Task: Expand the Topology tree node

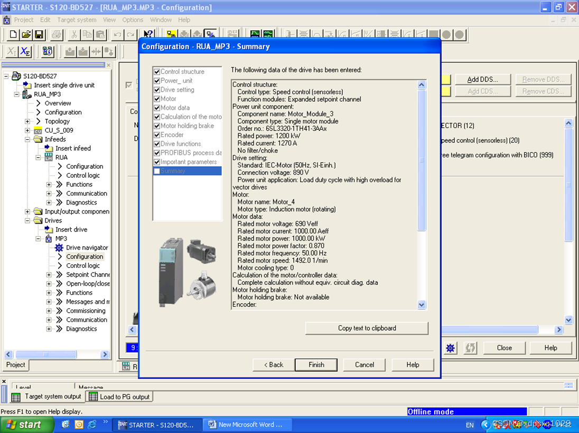Action: click(x=27, y=121)
